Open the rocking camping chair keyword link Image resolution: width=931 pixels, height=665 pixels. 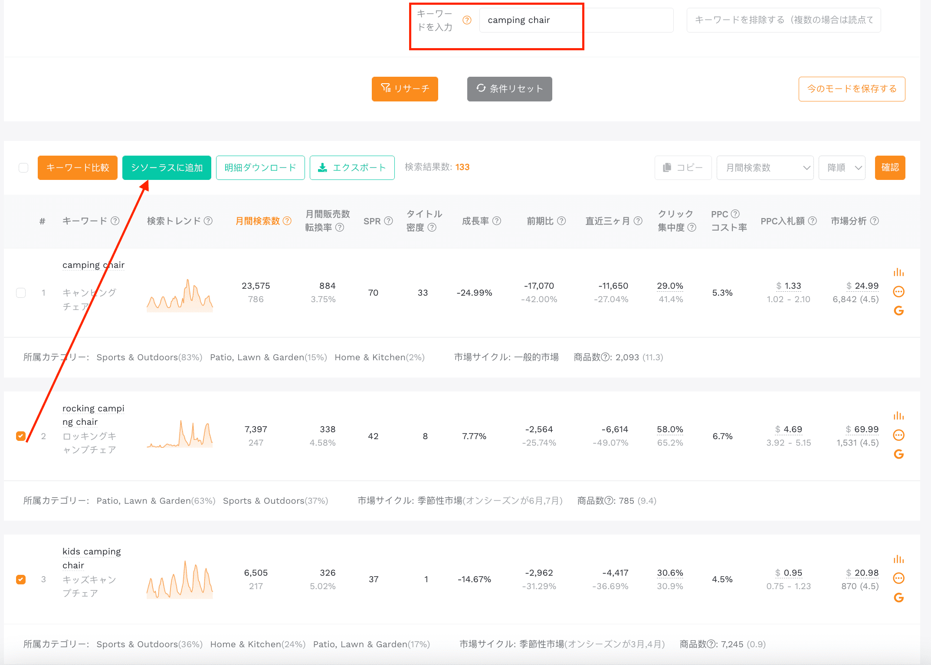coord(93,415)
